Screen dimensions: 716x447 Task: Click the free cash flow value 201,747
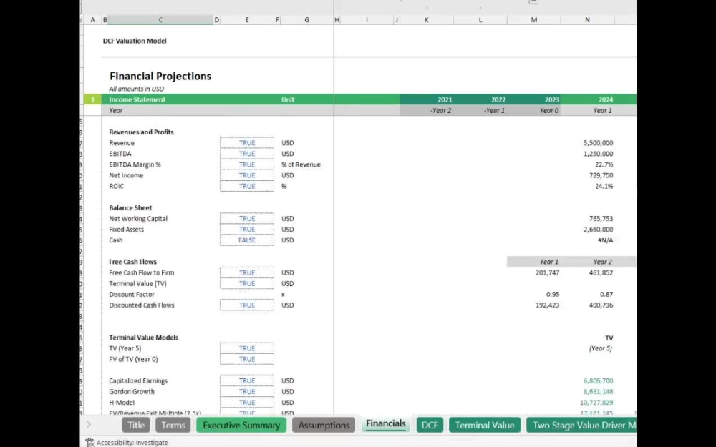click(548, 272)
